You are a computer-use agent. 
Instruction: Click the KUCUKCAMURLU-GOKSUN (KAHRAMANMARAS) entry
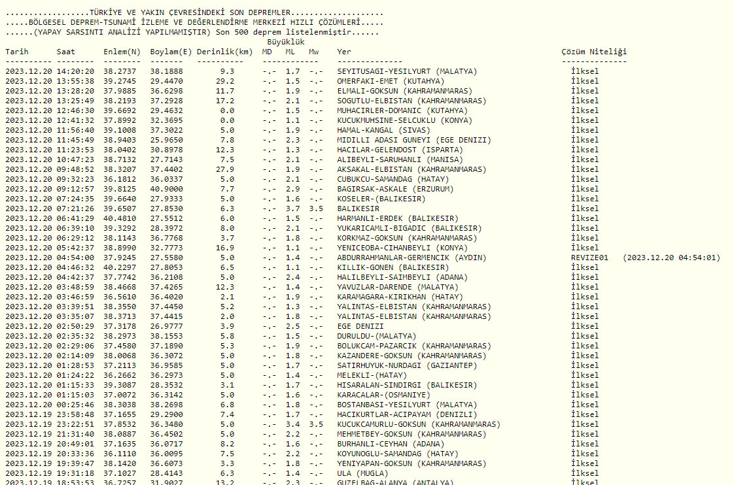click(x=419, y=424)
